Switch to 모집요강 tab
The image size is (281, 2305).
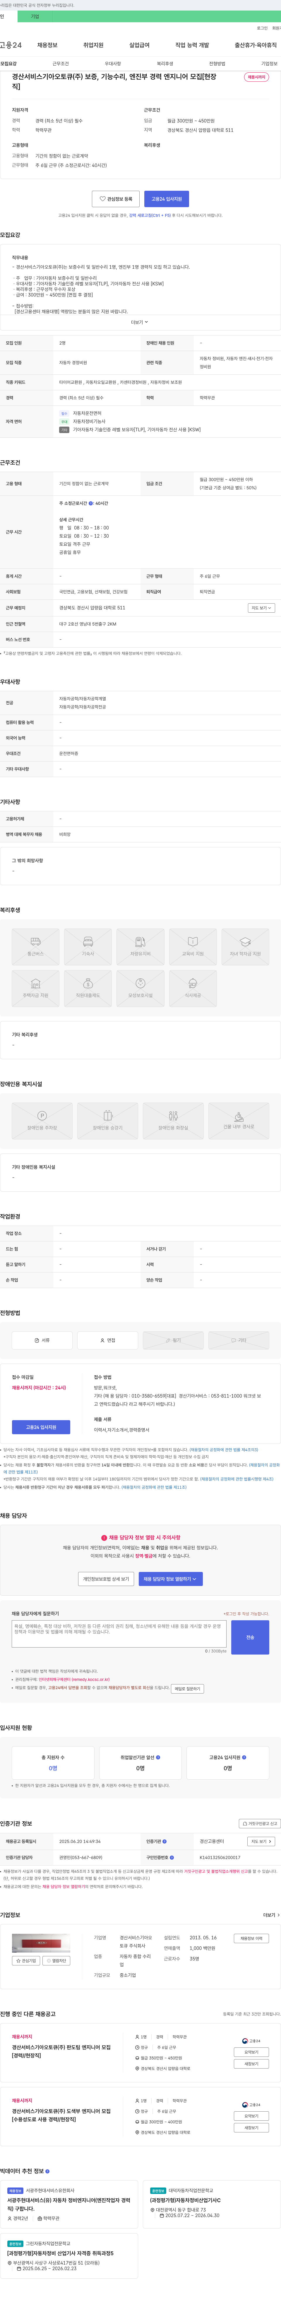pyautogui.click(x=8, y=64)
